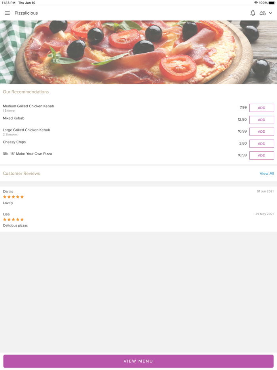Viewport: 277px width, 370px height.
Task: Add the Large Grilled Chicken Kebab
Action: point(261,132)
